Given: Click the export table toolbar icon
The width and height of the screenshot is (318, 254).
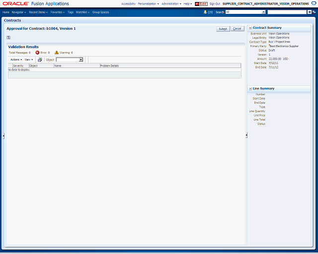Looking at the screenshot, I should (40, 60).
